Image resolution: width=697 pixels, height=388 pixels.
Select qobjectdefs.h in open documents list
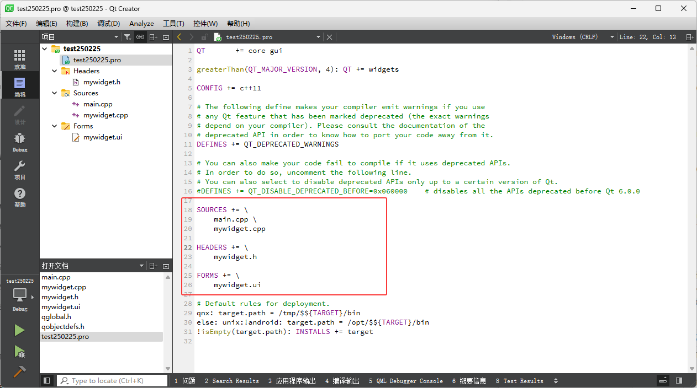click(63, 327)
